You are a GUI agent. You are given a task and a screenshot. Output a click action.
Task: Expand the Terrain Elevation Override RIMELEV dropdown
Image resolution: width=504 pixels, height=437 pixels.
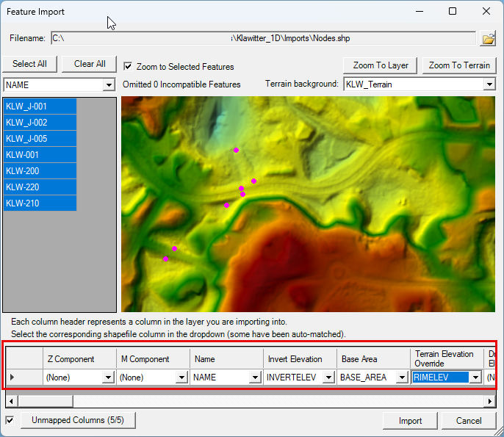click(x=475, y=378)
